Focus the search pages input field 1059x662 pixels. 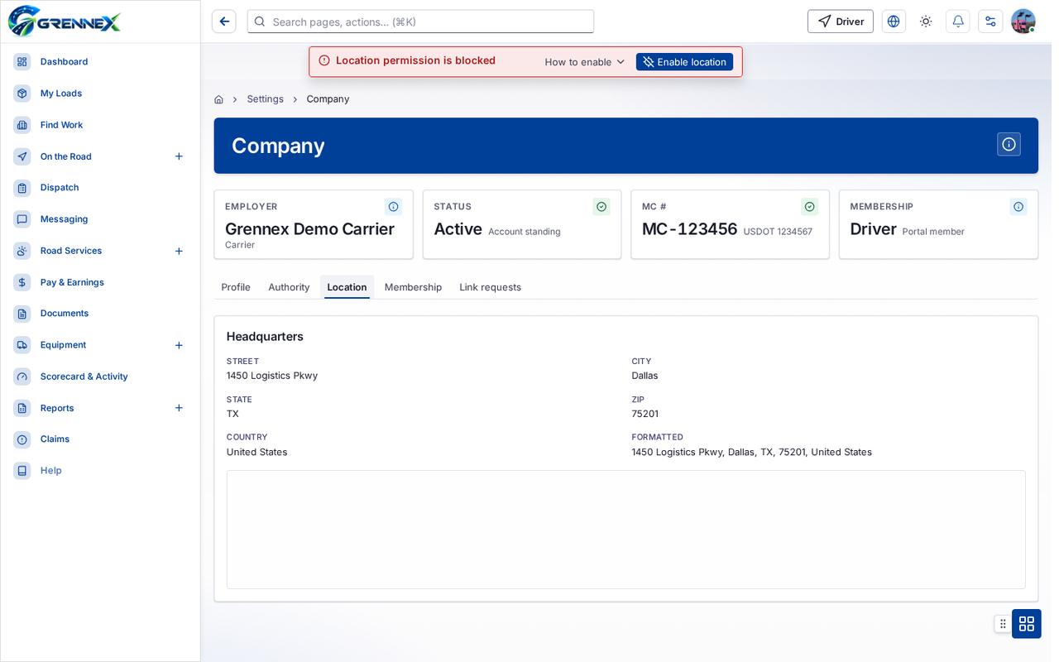[x=420, y=22]
